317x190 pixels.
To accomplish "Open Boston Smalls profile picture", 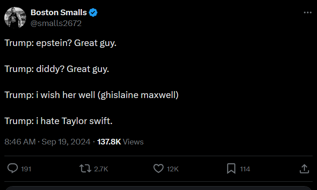I will click(15, 18).
